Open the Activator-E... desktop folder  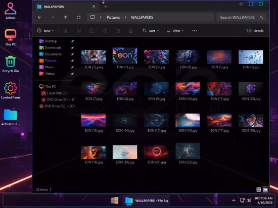pyautogui.click(x=10, y=117)
